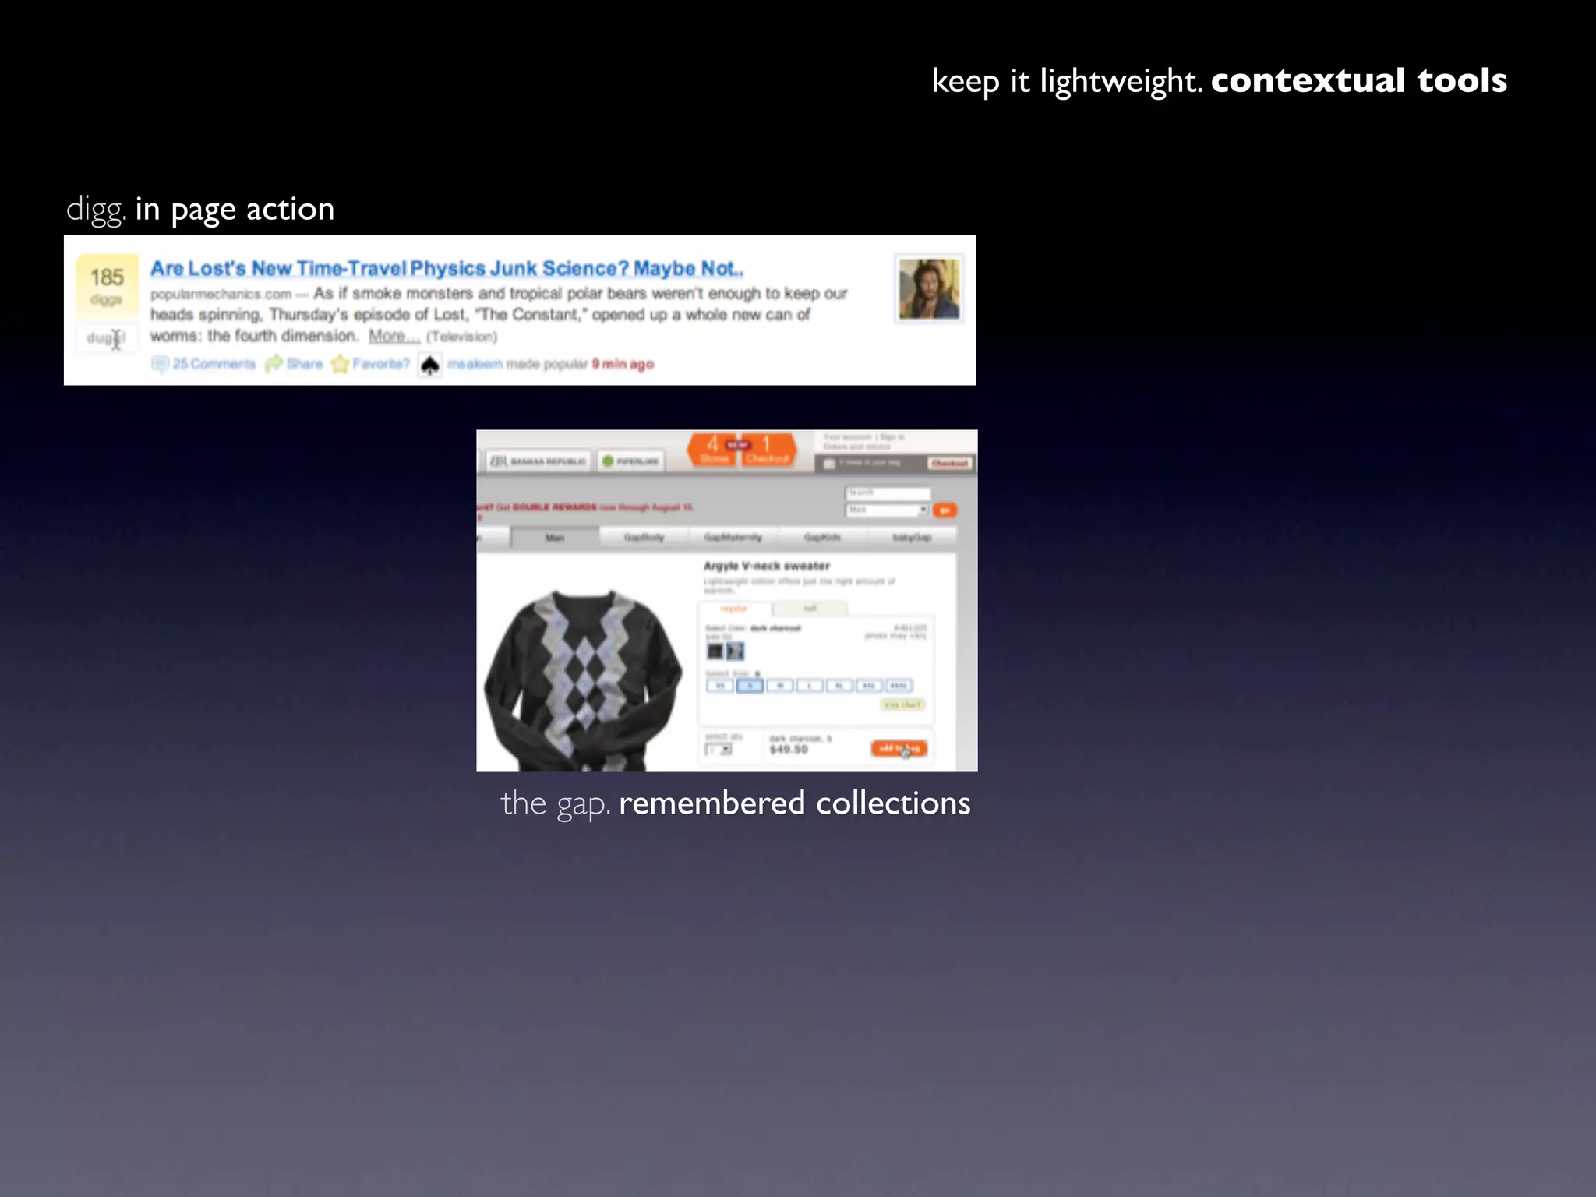
Task: Click the Checkout button in bag bar
Action: point(950,464)
